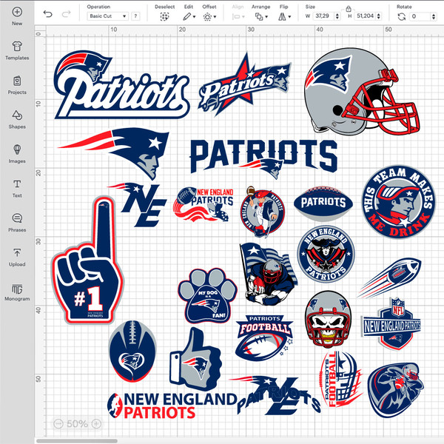The image size is (444, 444).
Task: Select the skull helmet graphic
Action: pyautogui.click(x=328, y=319)
